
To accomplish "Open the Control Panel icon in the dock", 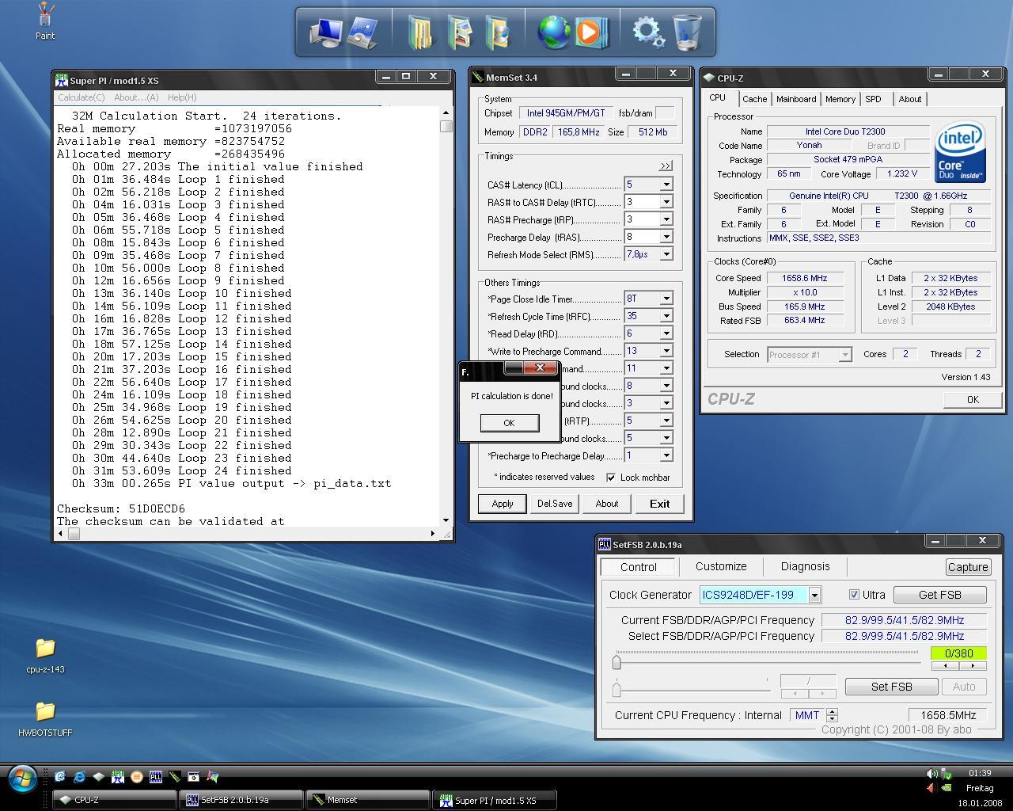I will [x=362, y=32].
